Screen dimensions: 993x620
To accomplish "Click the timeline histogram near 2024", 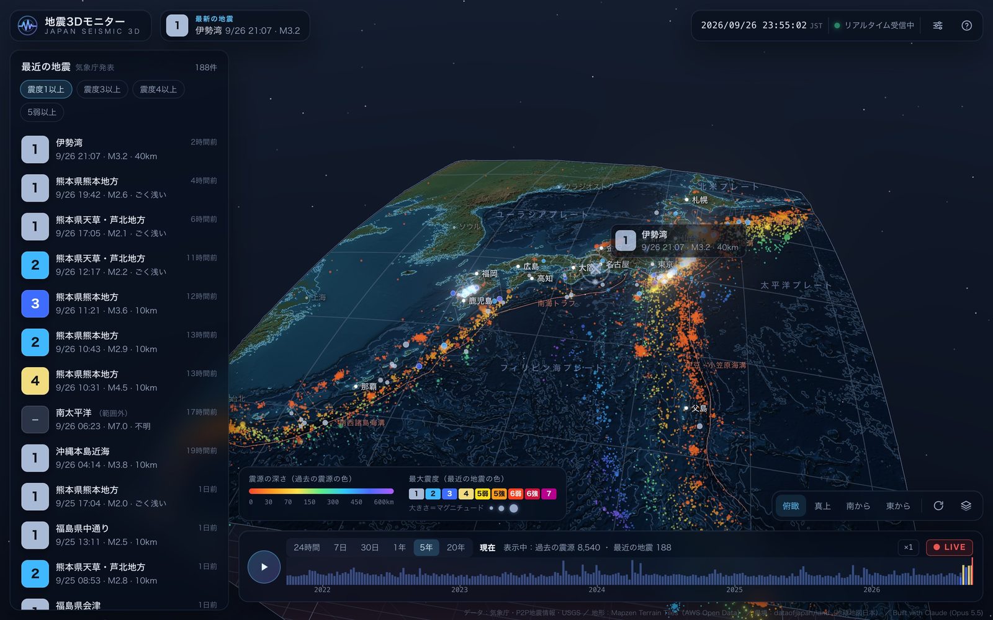I will [596, 573].
